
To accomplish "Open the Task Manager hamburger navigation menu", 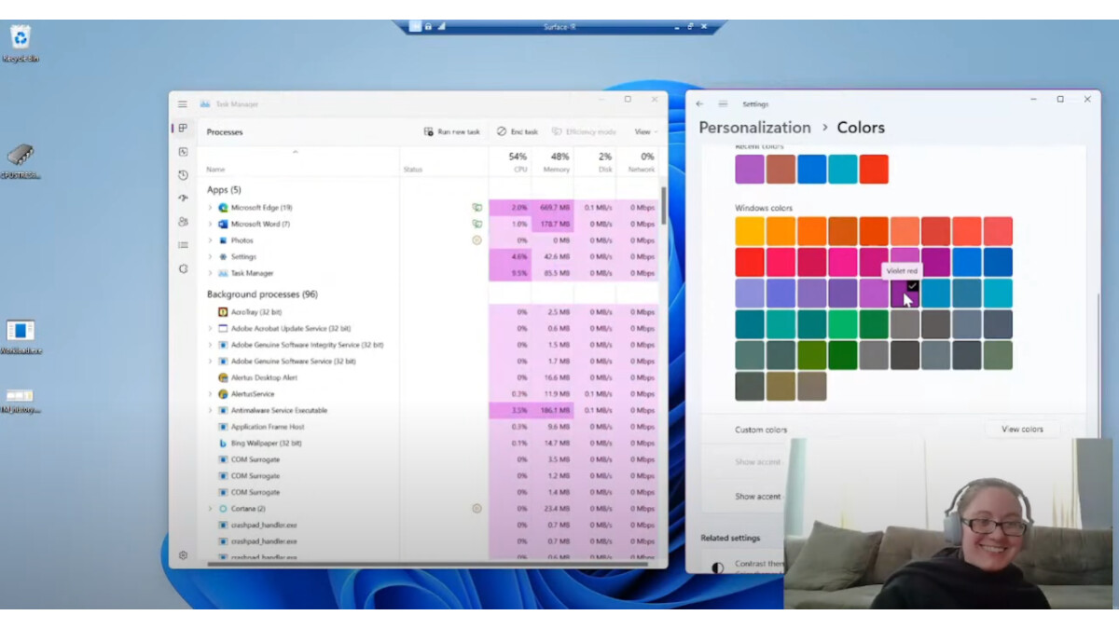I will pos(183,104).
